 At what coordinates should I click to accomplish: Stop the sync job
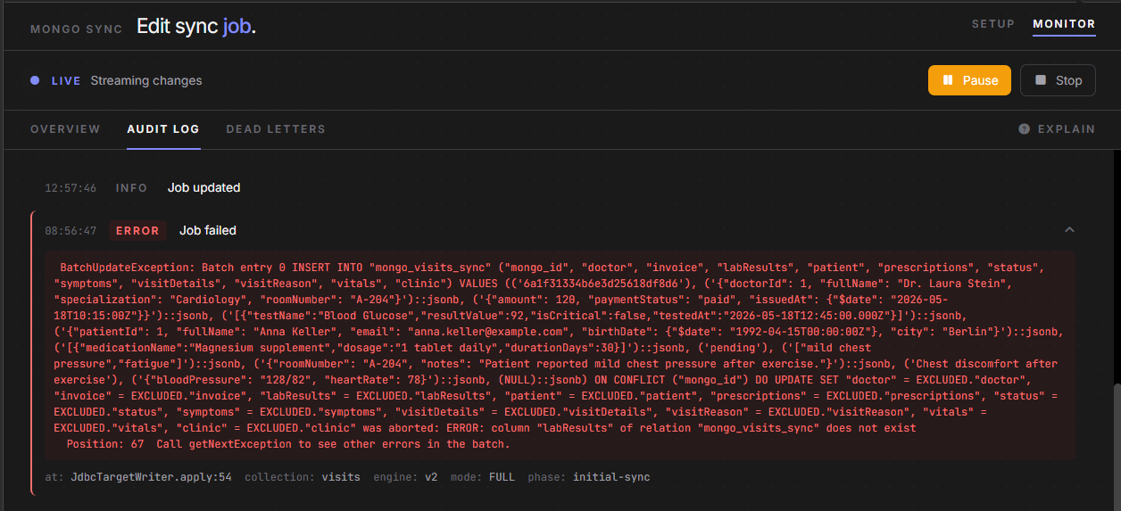[1058, 80]
